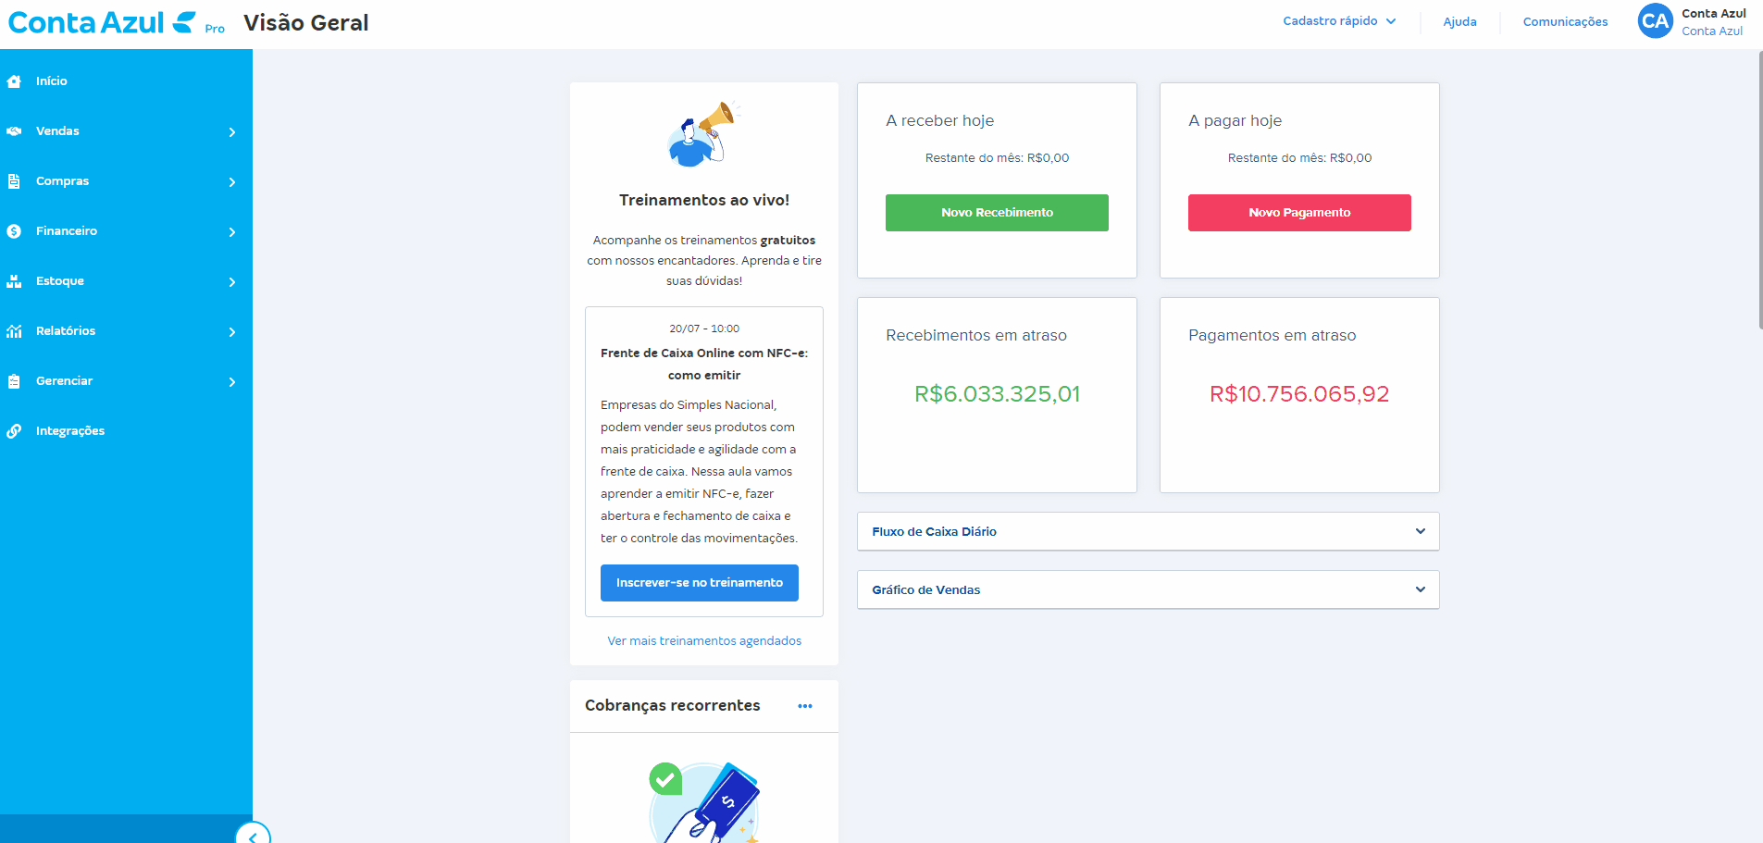Click the Recebimentos em atraso heading

coord(976,336)
